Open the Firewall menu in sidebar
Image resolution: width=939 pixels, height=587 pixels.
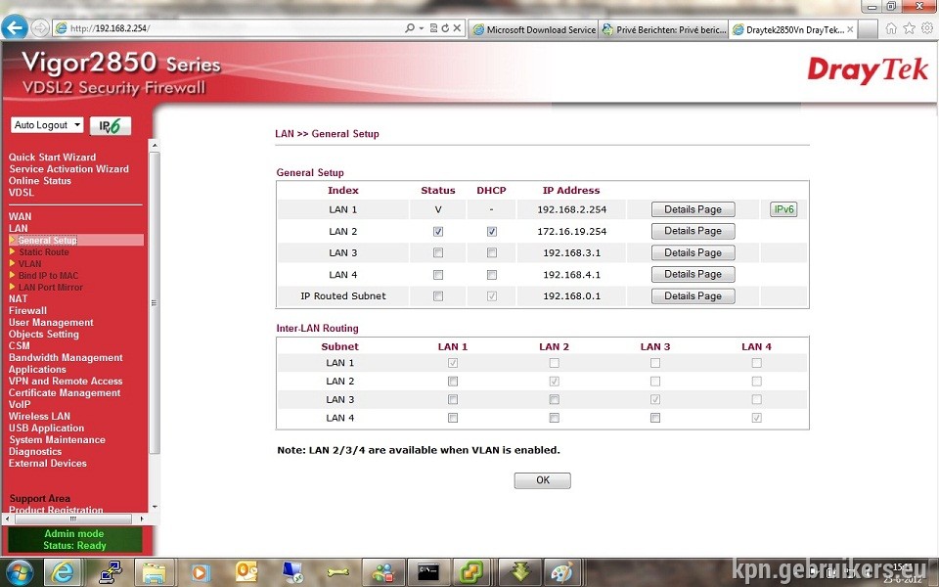click(x=27, y=310)
